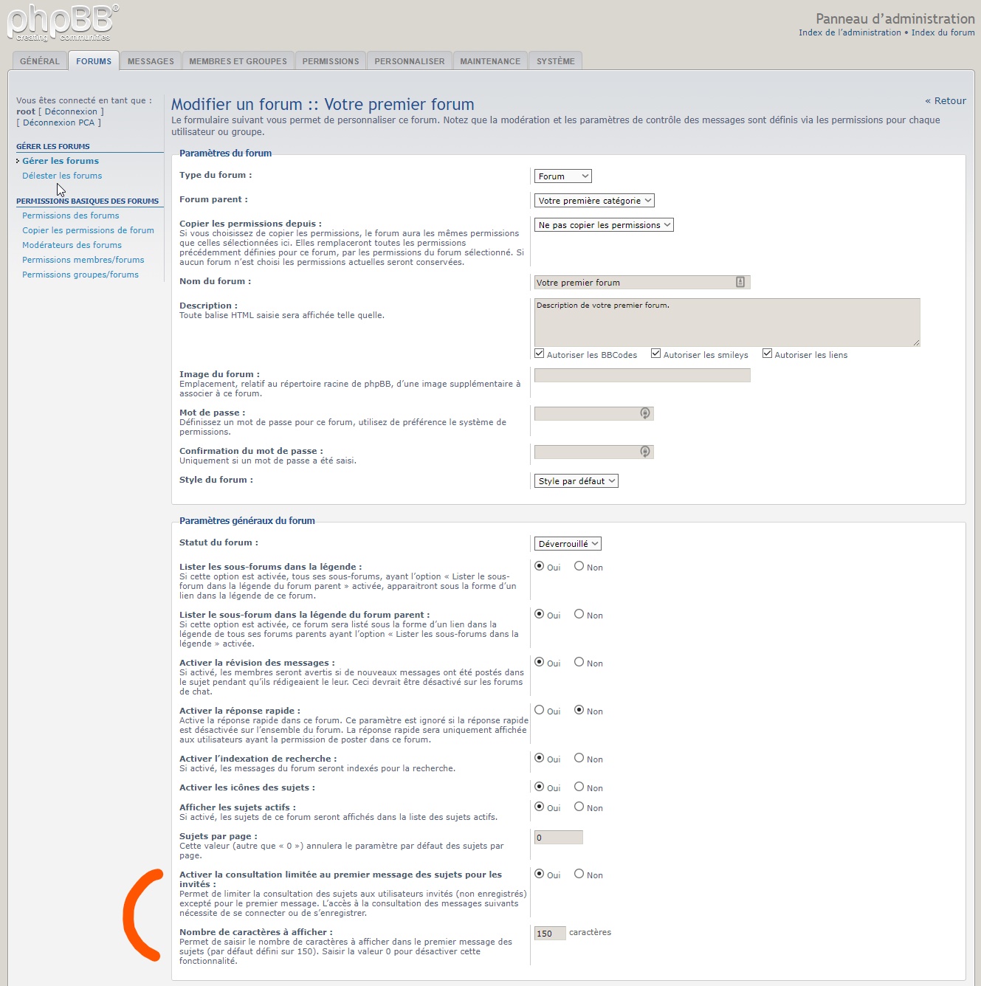Screen dimensions: 981x986
Task: Follow the Index du forum link
Action: (x=943, y=32)
